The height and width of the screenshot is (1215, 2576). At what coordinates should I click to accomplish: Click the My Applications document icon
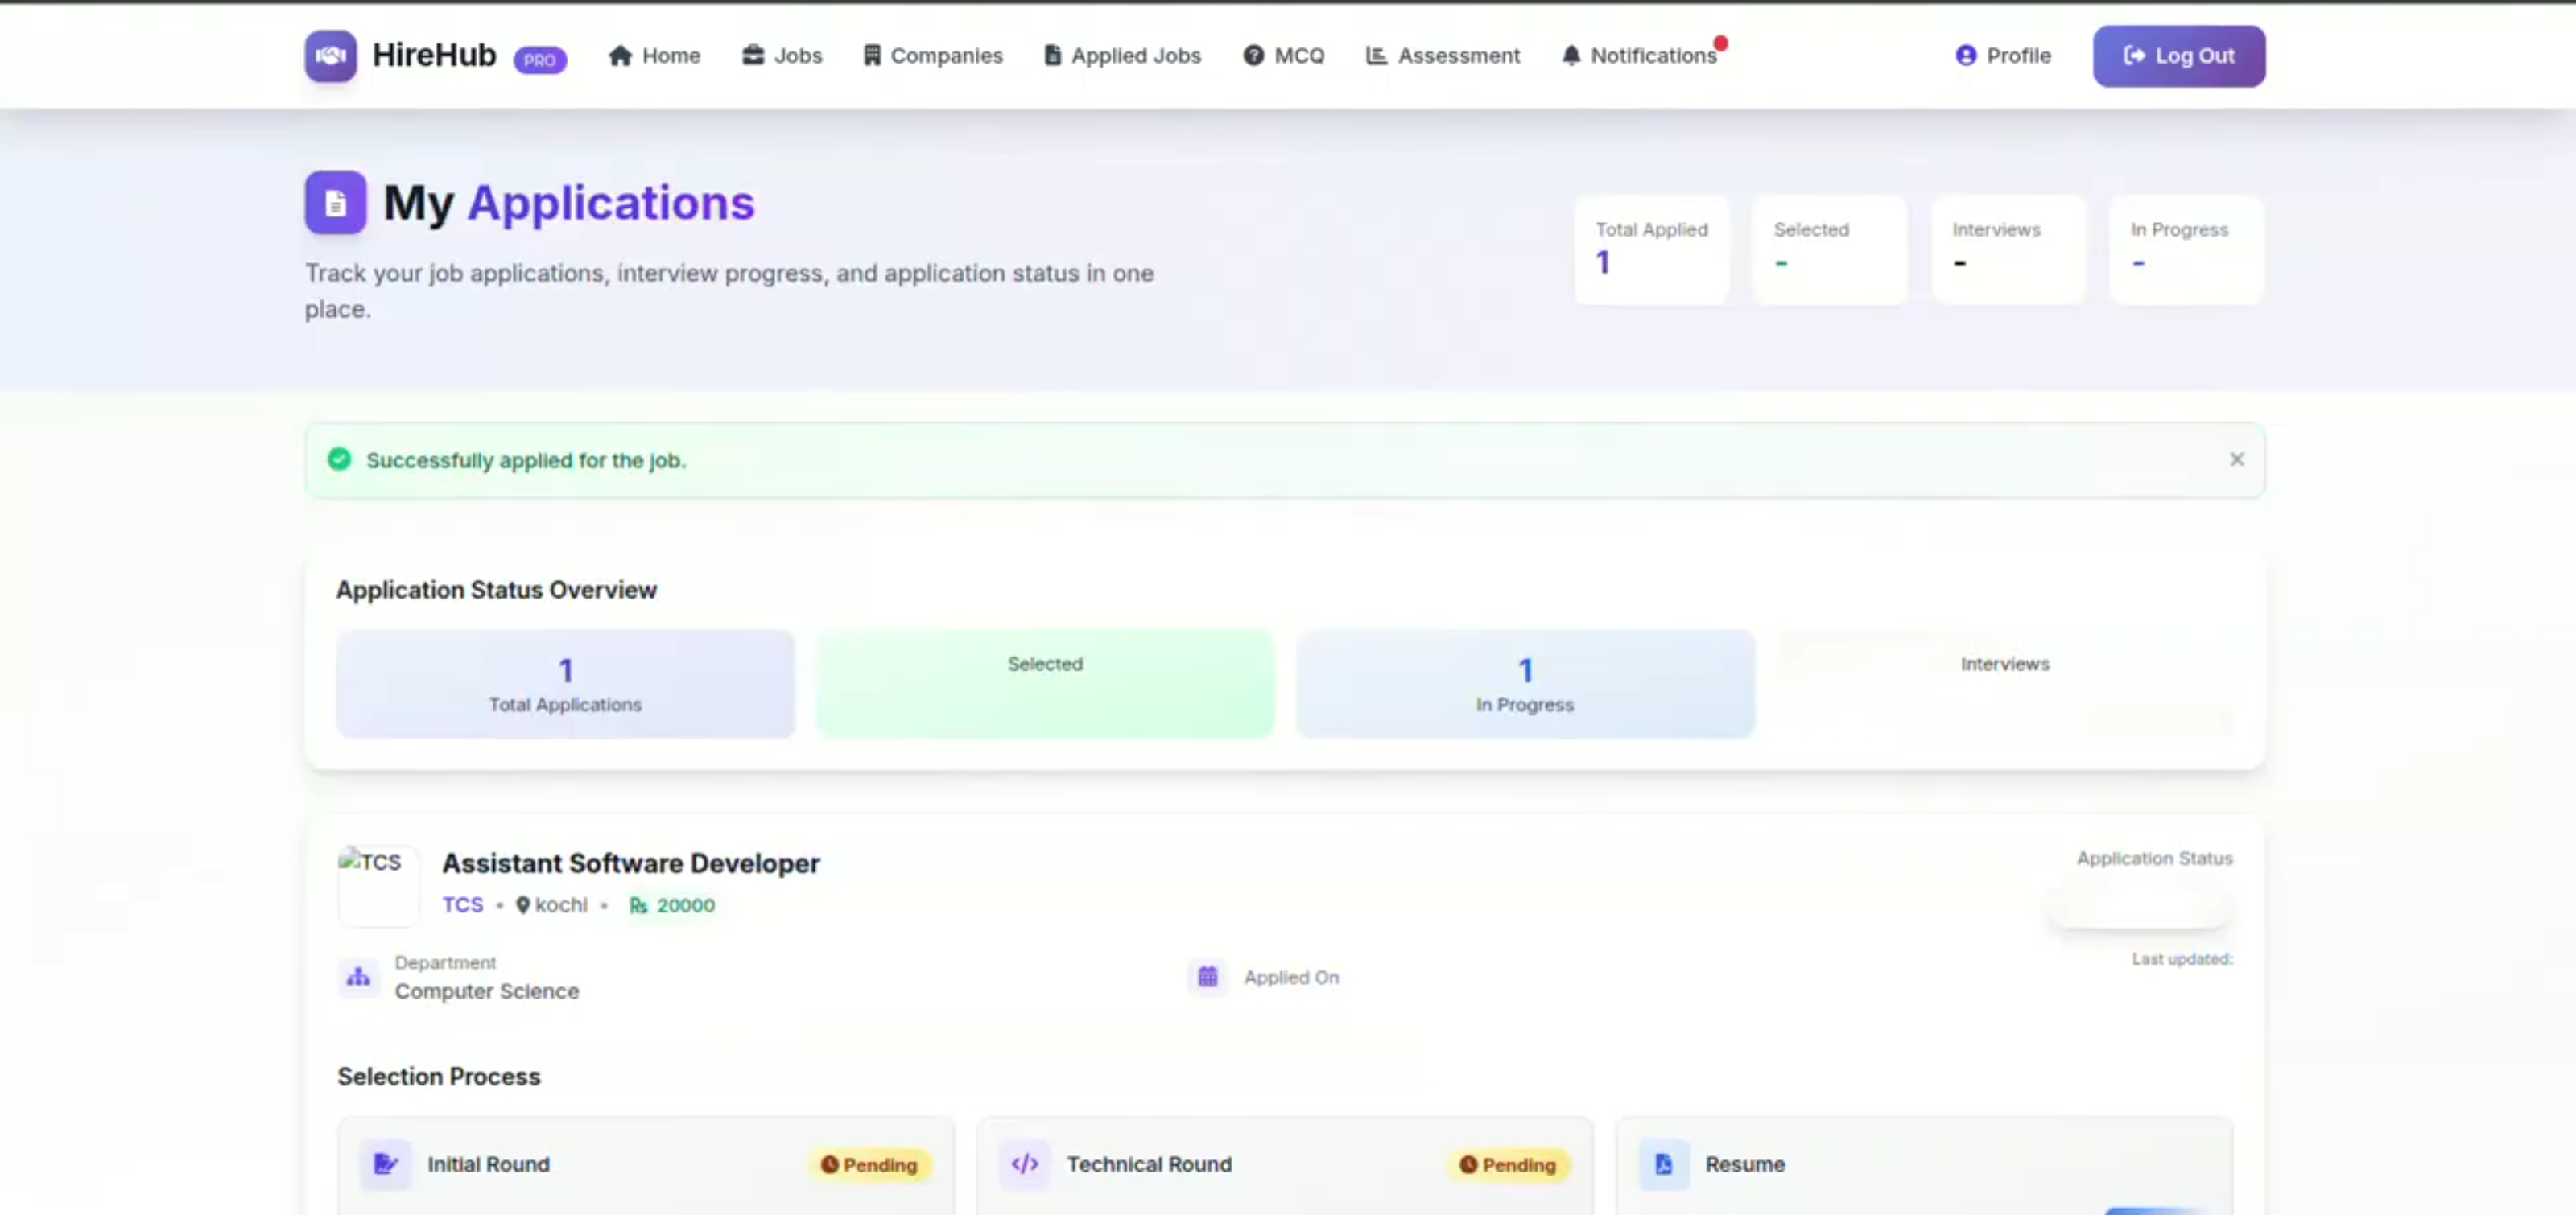point(336,203)
